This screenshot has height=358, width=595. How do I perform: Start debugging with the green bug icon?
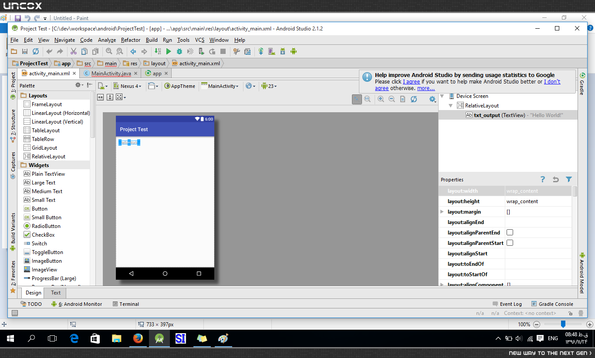click(179, 51)
